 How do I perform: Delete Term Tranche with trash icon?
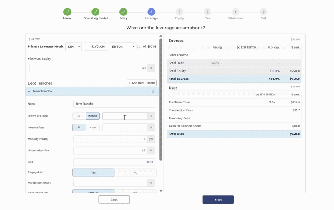tap(153, 91)
